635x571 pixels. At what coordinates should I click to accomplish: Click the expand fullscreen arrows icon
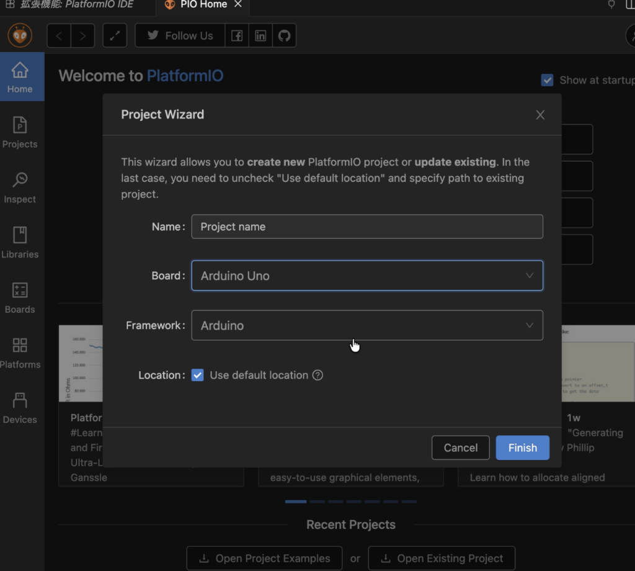click(x=115, y=36)
